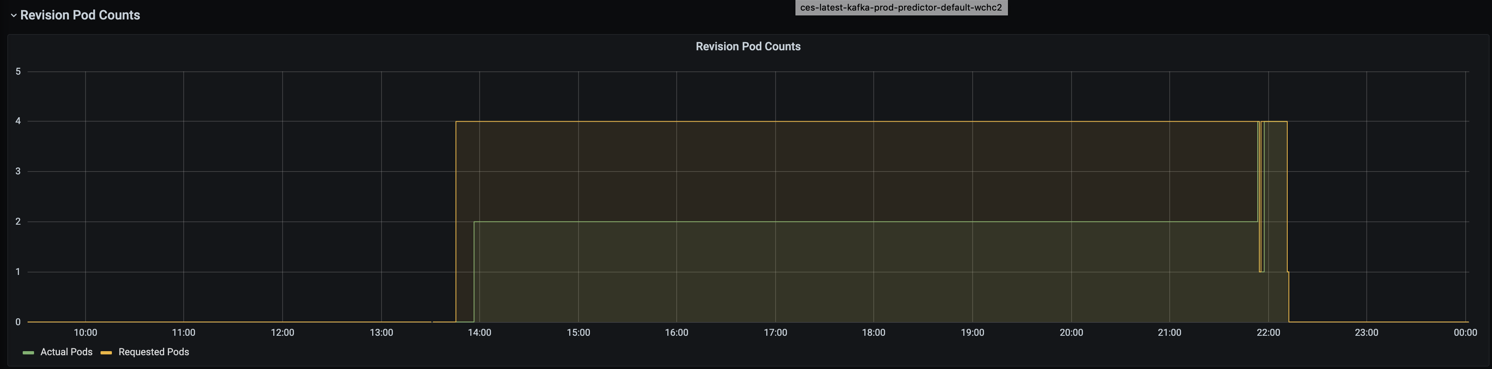1492x369 pixels.
Task: Click the 22:00 time axis label
Action: tap(1268, 333)
